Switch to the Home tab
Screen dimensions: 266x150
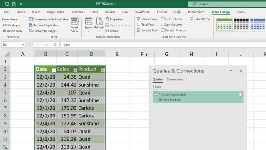click(x=21, y=12)
